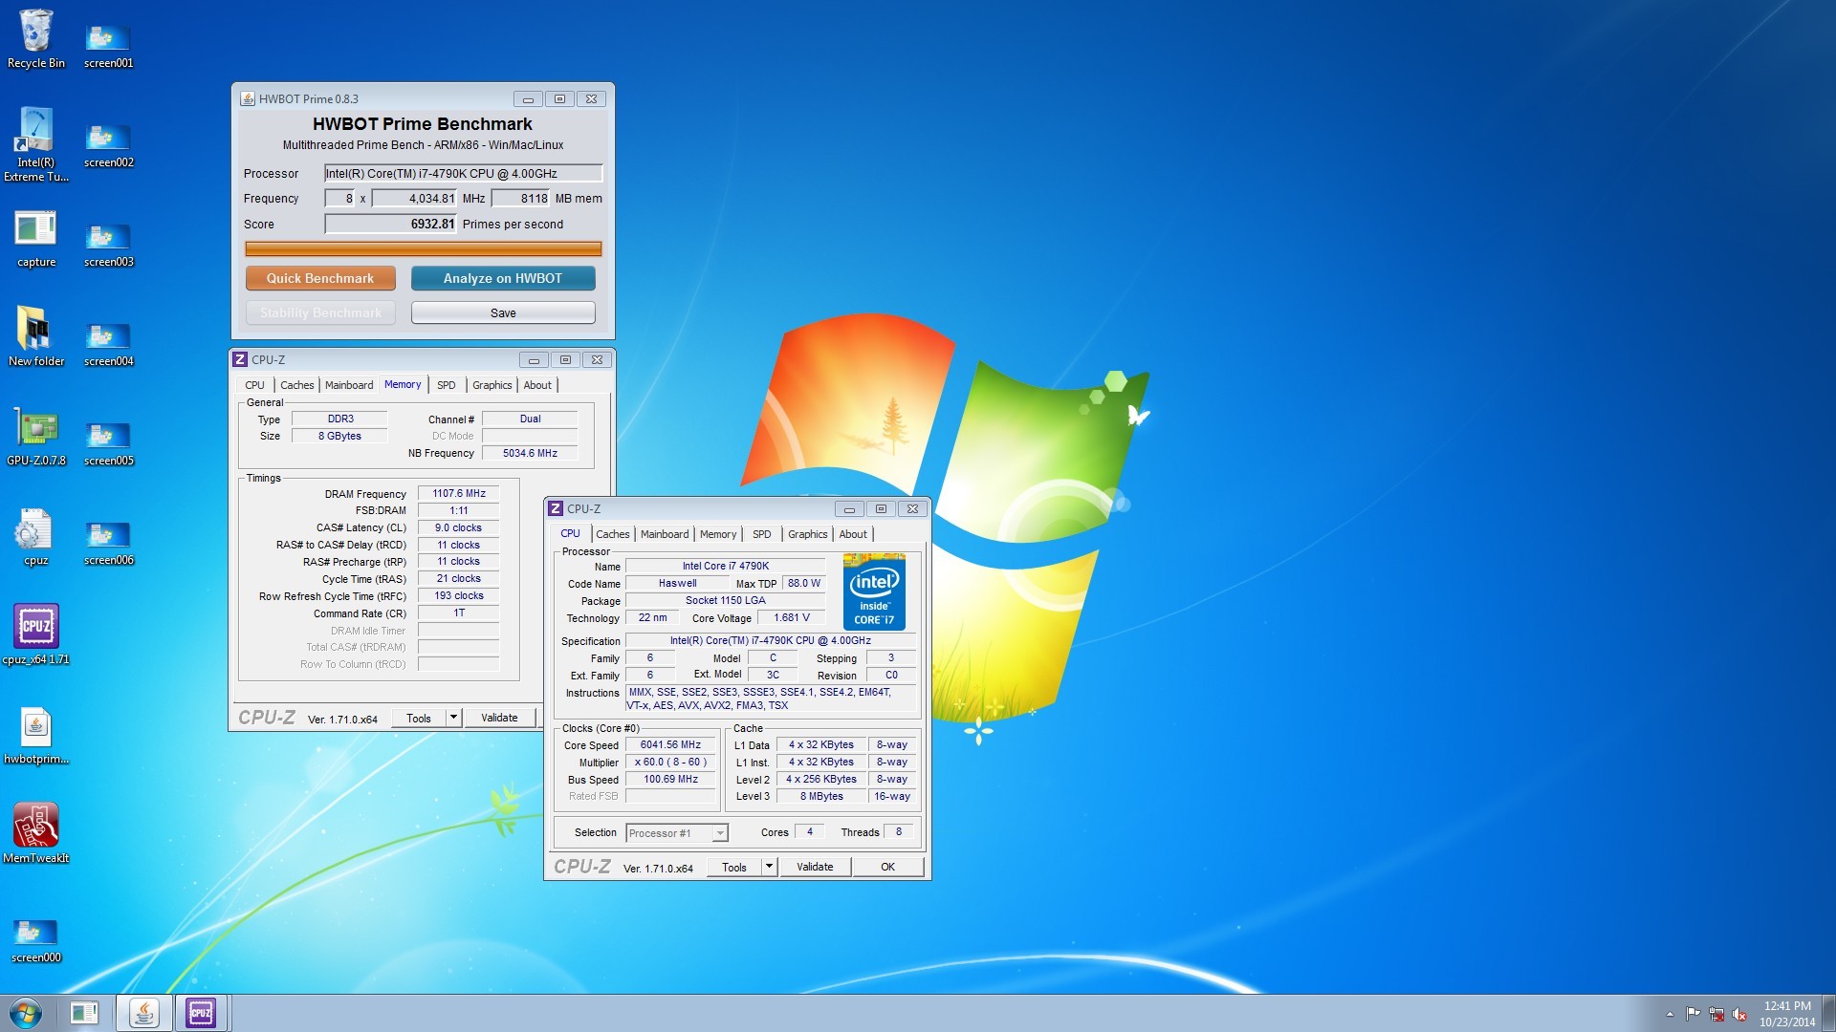Screen dimensions: 1836x1032
Task: Switch to Mainboard tab in Memory CPU-Z window
Action: pos(349,385)
